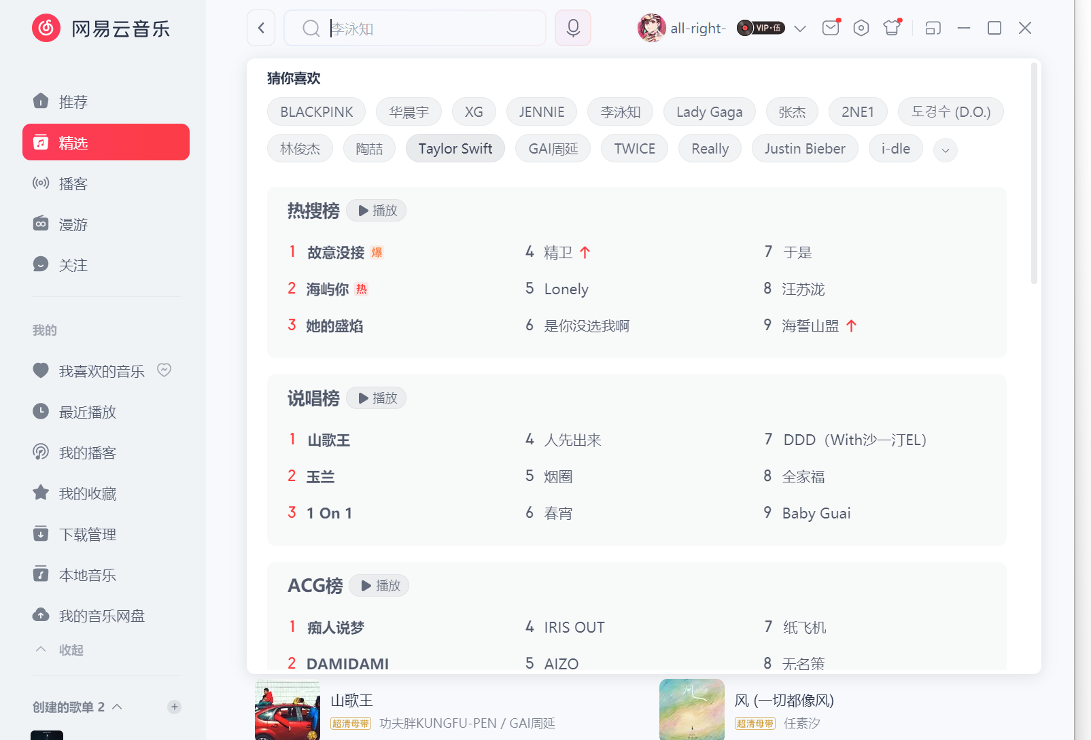Click the clock icon beside 最近播放
Image resolution: width=1091 pixels, height=740 pixels.
point(41,411)
